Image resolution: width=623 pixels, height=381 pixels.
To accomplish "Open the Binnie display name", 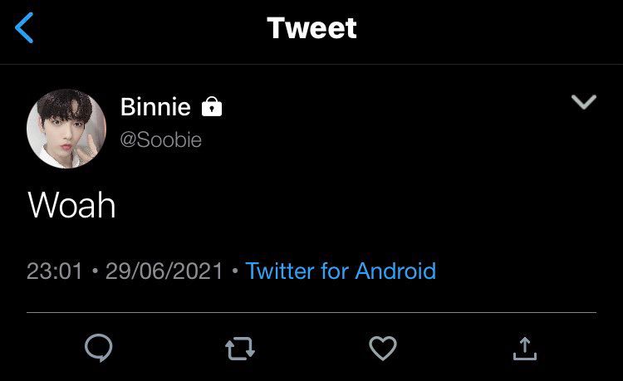I will point(155,106).
